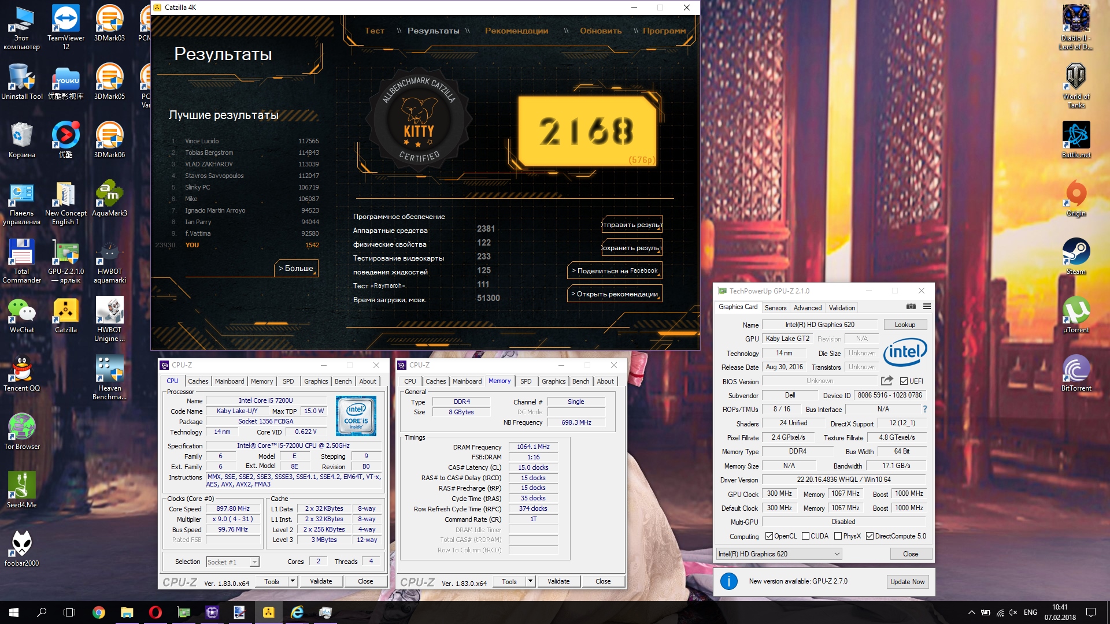Toggle OpenCL checkbox in GPU-Z
Image resolution: width=1110 pixels, height=624 pixels.
tap(769, 536)
